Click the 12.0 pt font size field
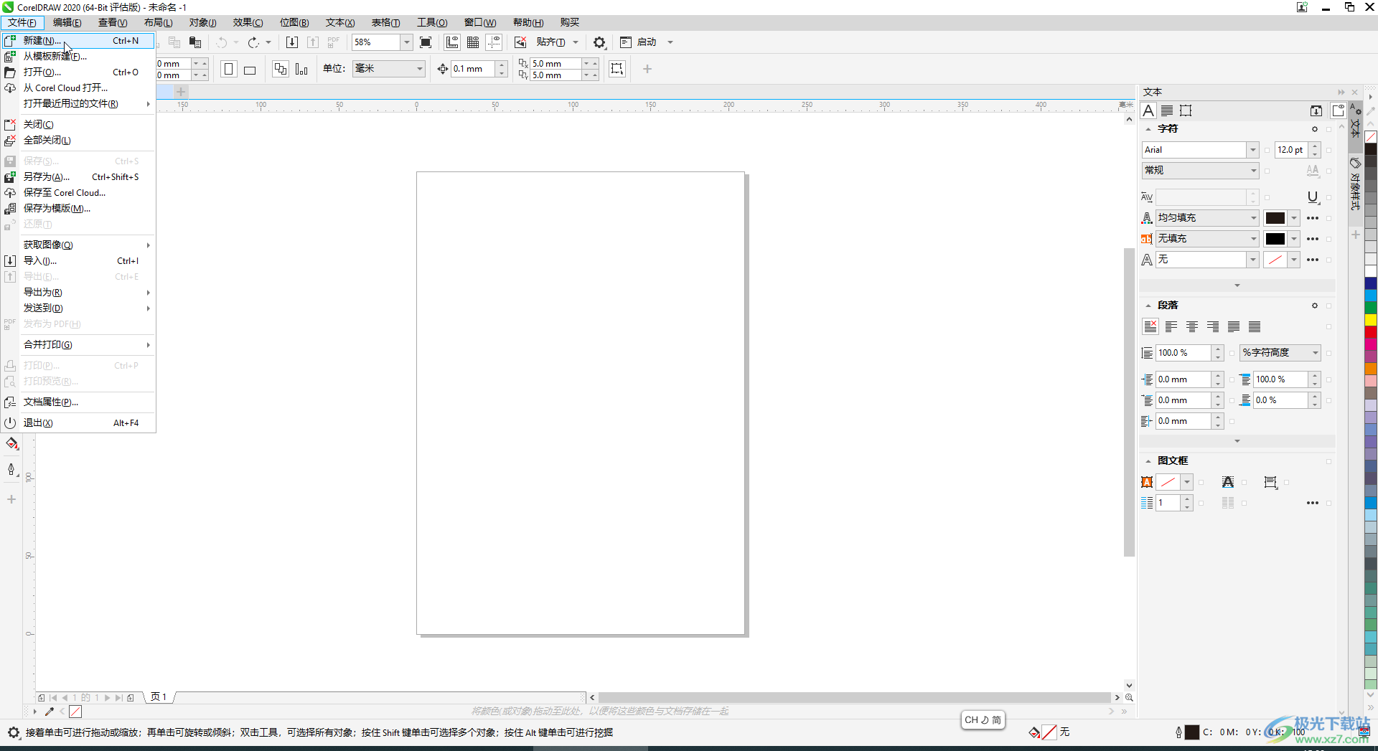Image resolution: width=1378 pixels, height=751 pixels. [x=1291, y=150]
